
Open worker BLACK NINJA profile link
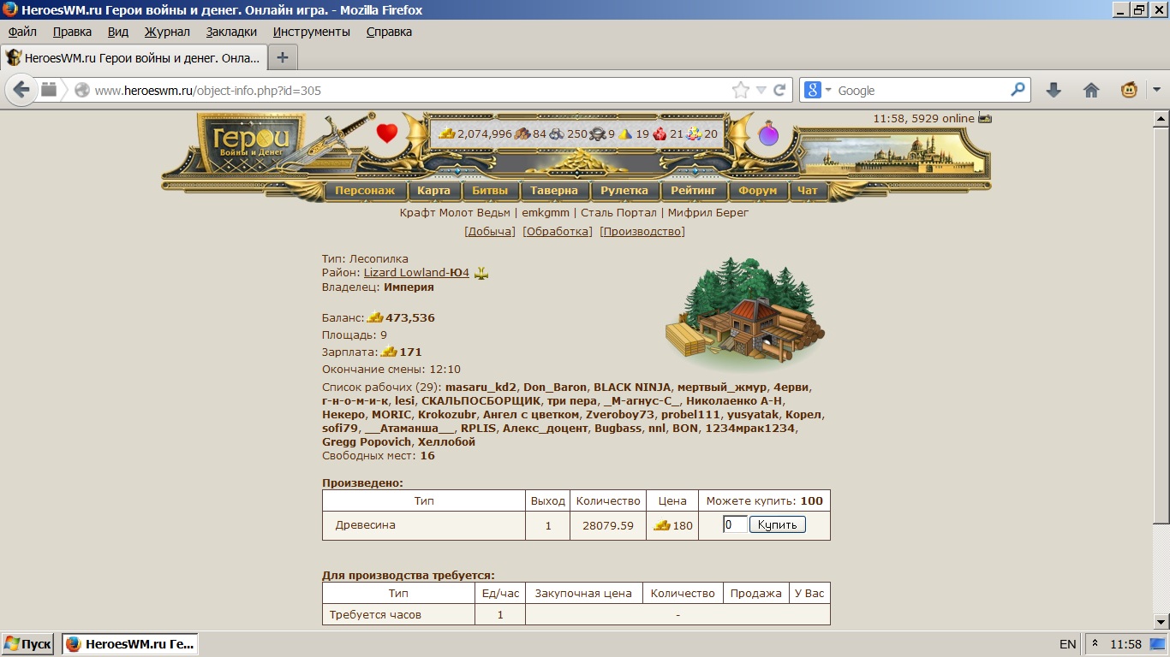(x=633, y=387)
